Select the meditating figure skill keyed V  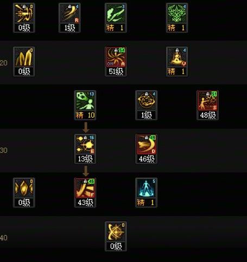tap(177, 57)
